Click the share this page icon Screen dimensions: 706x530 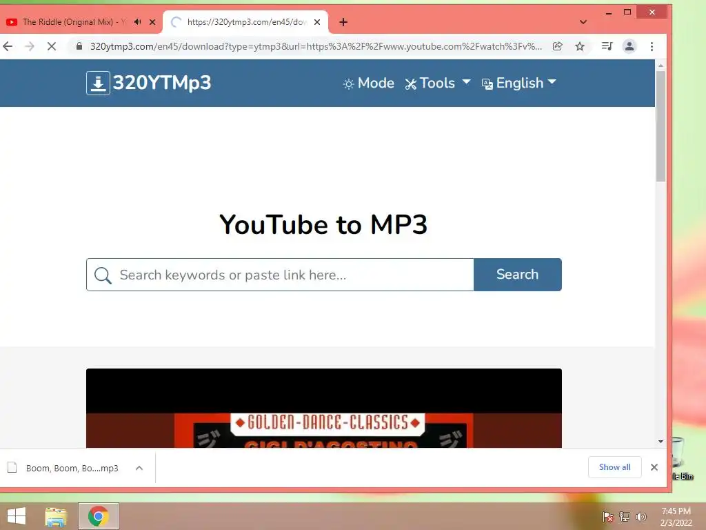pos(557,46)
